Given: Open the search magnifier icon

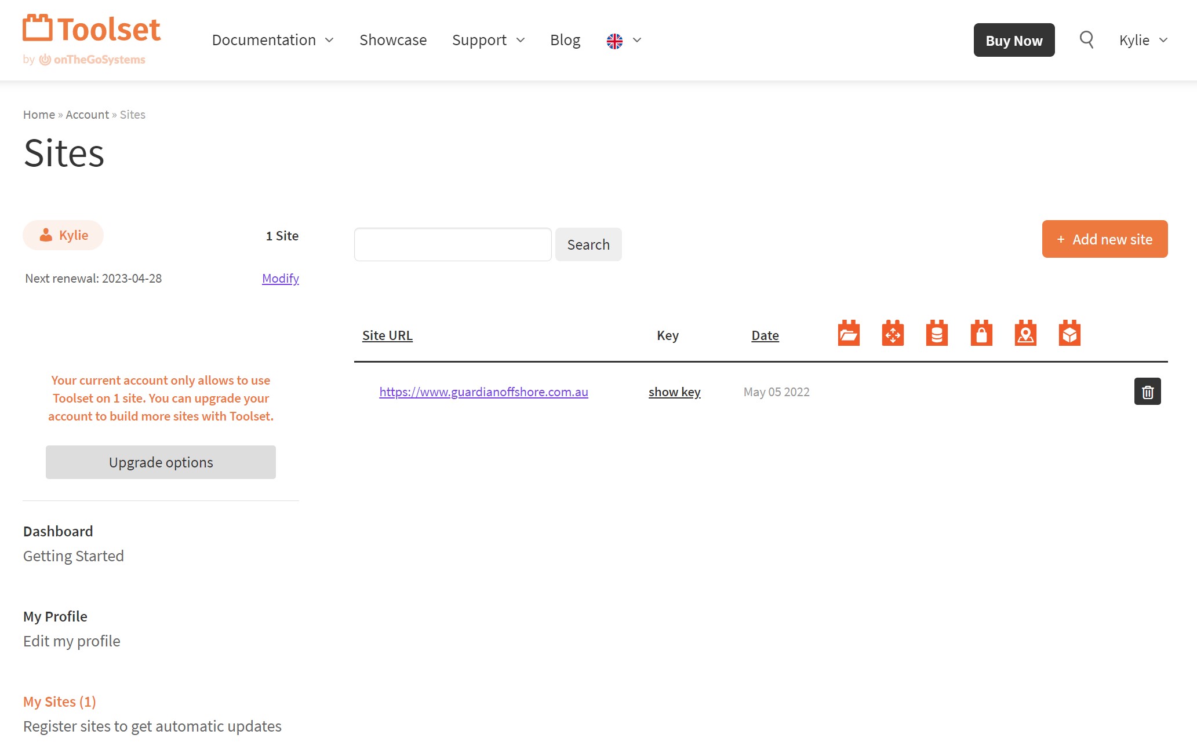Looking at the screenshot, I should click(1086, 40).
